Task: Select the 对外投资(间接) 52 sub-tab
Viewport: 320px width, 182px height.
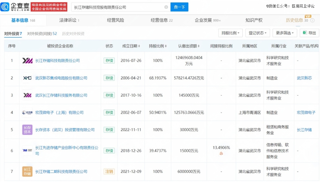Action: pos(42,34)
